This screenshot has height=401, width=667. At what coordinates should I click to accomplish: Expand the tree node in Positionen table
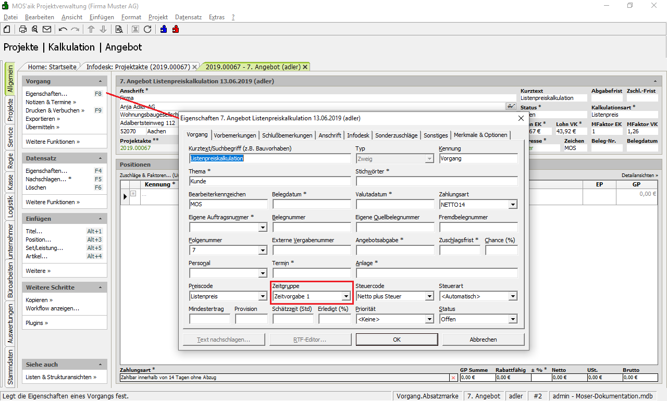(133, 194)
